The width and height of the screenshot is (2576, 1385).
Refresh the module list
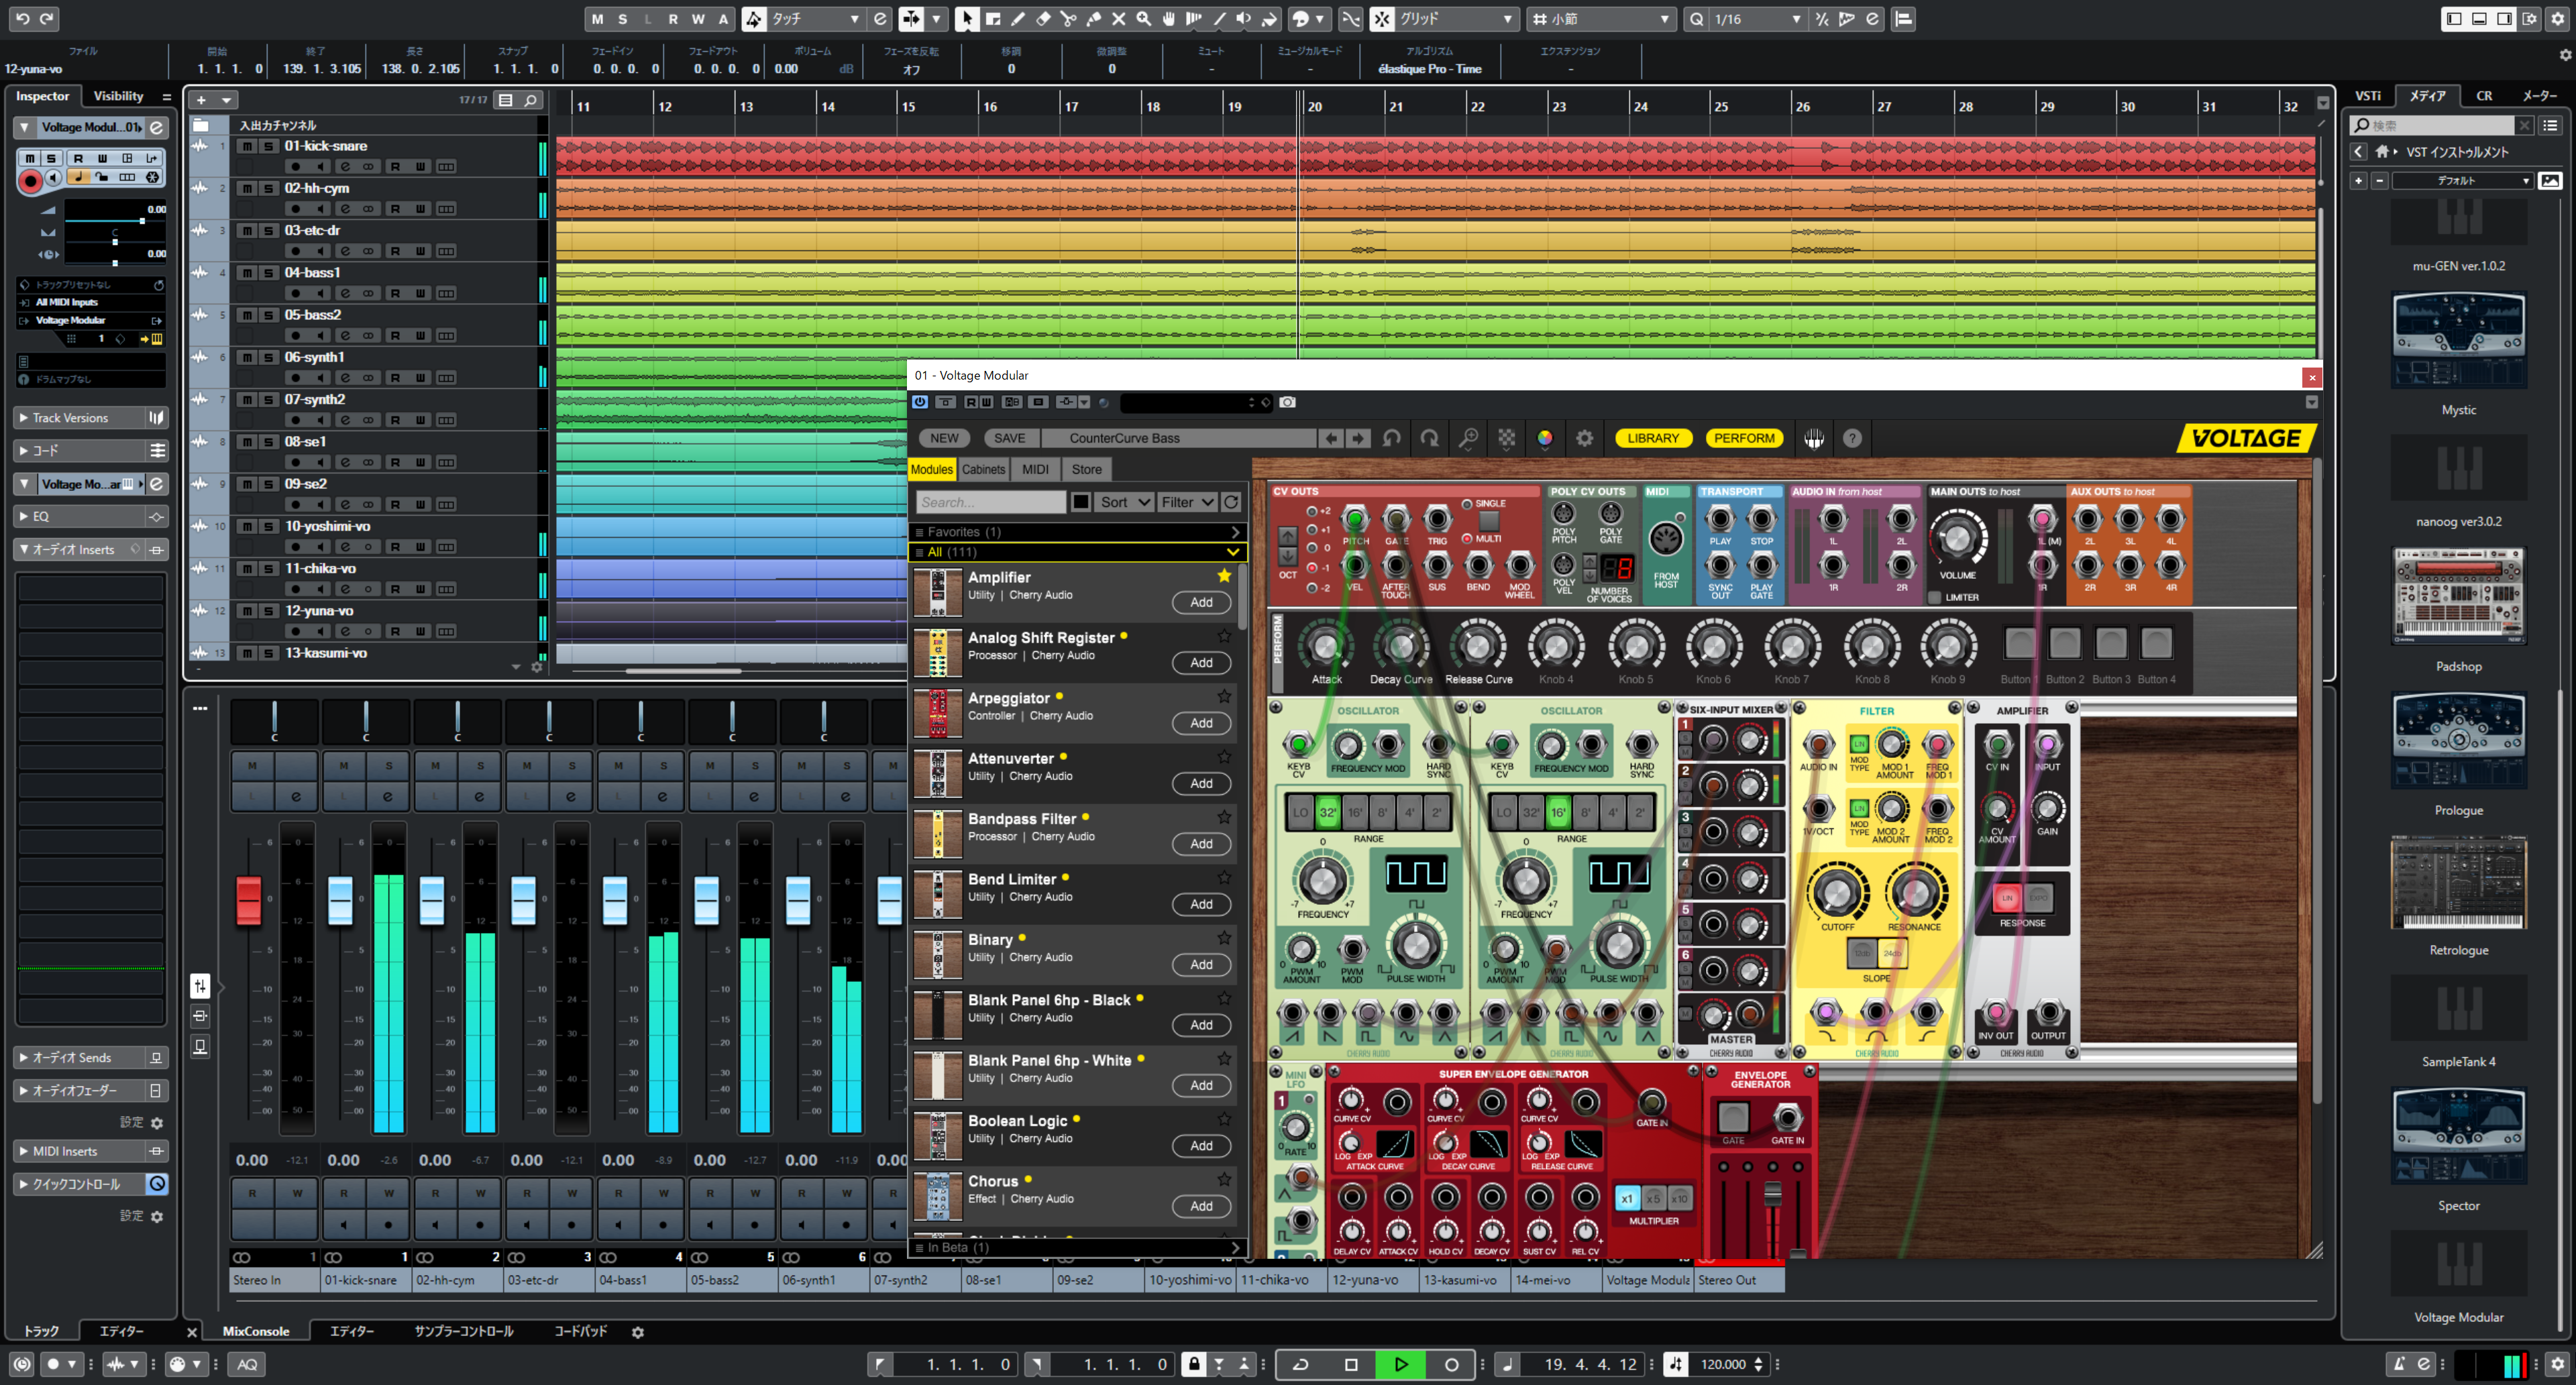pos(1231,502)
